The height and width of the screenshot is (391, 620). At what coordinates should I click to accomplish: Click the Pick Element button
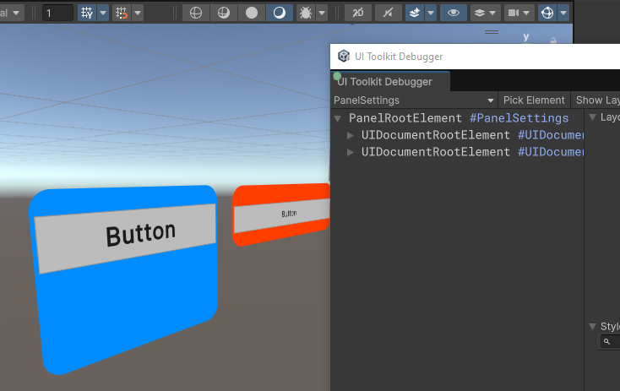(534, 100)
